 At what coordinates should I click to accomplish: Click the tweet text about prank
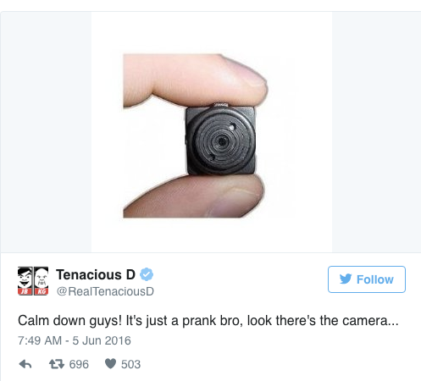[x=208, y=321]
